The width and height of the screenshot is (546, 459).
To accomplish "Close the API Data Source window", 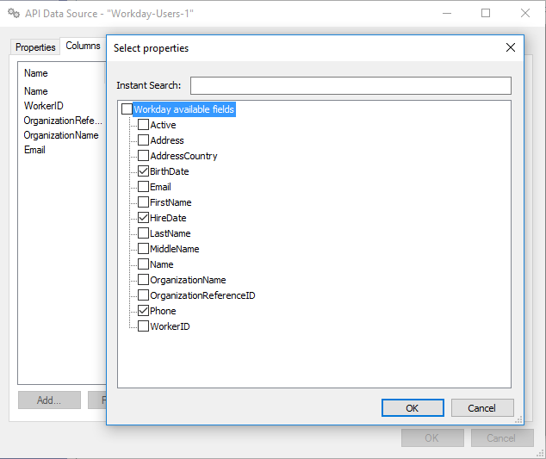I will (525, 13).
